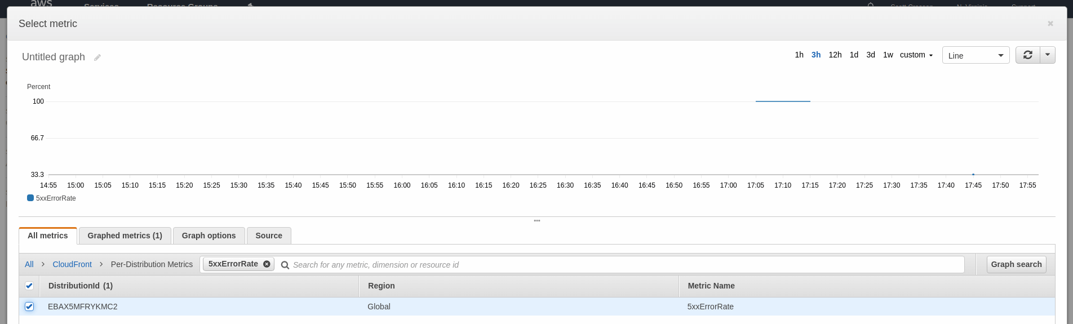The image size is (1073, 324).
Task: Open the custom time range dropdown
Action: pyautogui.click(x=916, y=55)
